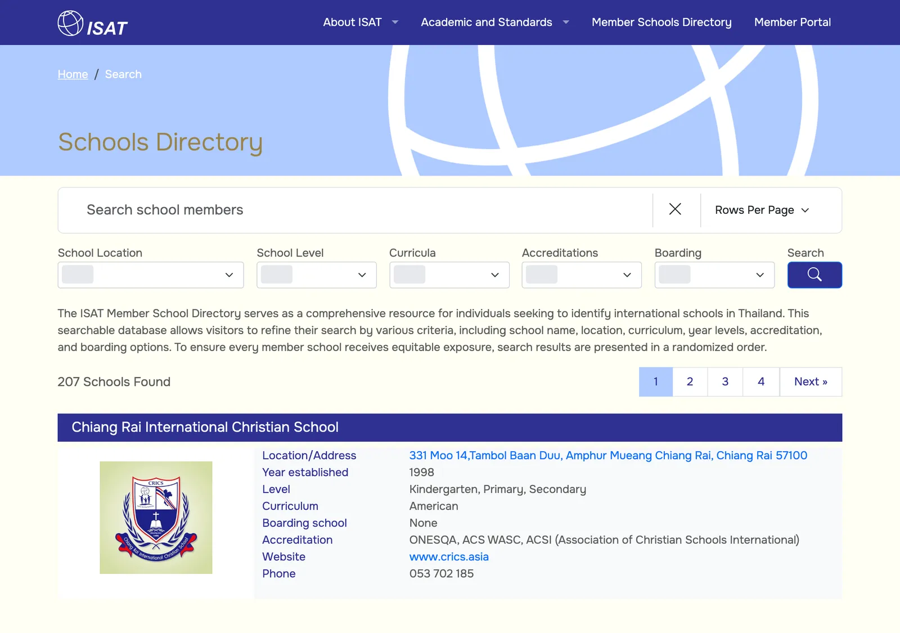This screenshot has width=900, height=633.
Task: Go to results page 3
Action: tap(725, 381)
